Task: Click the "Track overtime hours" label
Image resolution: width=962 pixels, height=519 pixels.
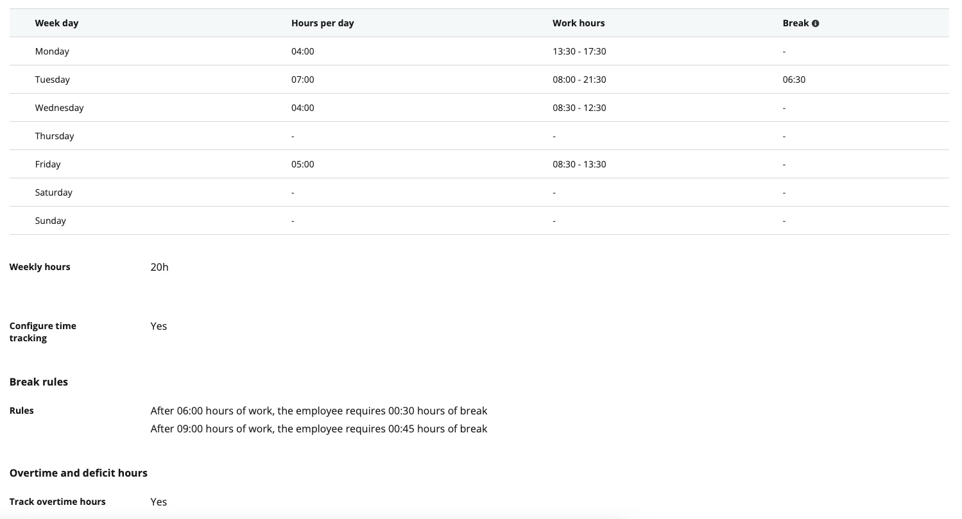Action: tap(58, 502)
